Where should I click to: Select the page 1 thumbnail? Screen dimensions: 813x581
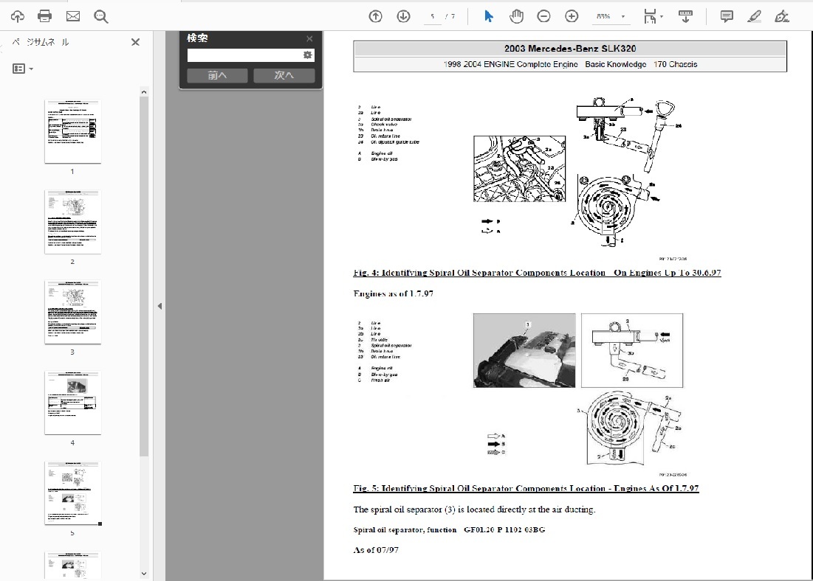[x=72, y=131]
